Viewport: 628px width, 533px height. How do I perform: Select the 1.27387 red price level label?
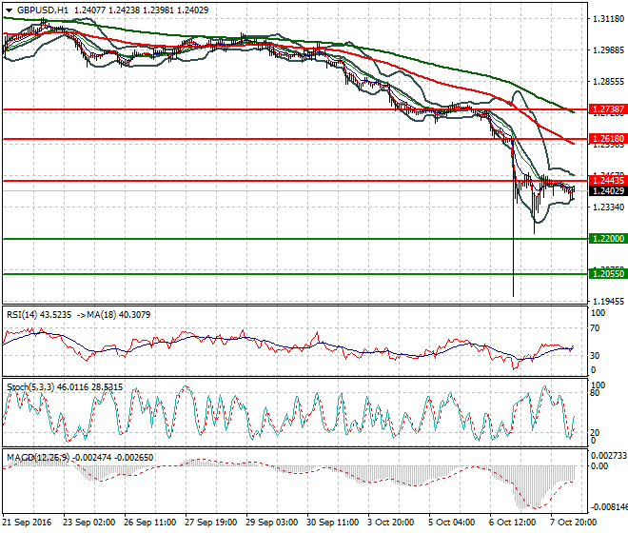608,109
